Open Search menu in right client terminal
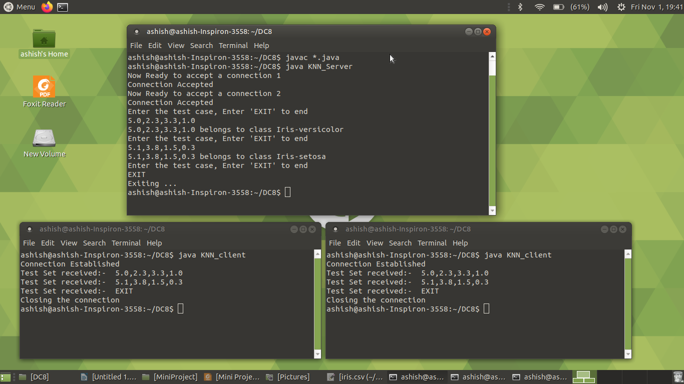Image resolution: width=684 pixels, height=384 pixels. pyautogui.click(x=400, y=243)
